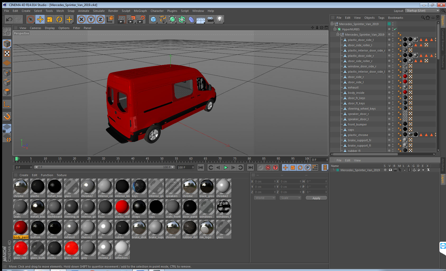Click the Render View clapperboard icon

121,19
